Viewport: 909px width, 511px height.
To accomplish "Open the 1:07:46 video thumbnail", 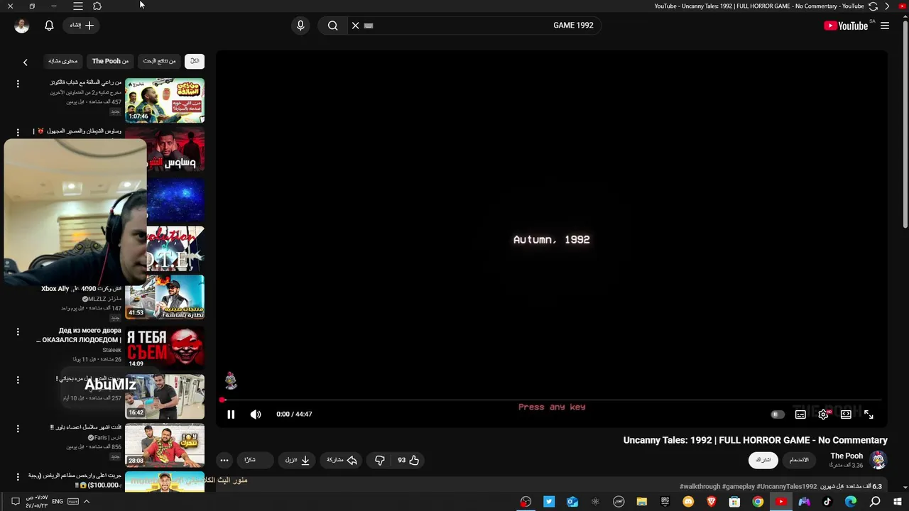I will (165, 100).
